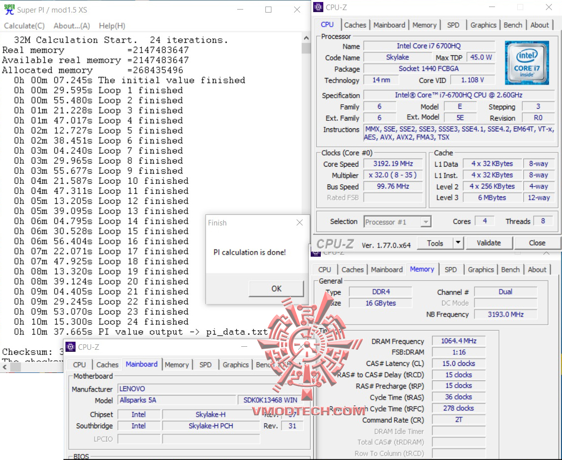Select CPU tab in the Memory CPU-Z window
Screen dimensions: 562x460
click(325, 269)
